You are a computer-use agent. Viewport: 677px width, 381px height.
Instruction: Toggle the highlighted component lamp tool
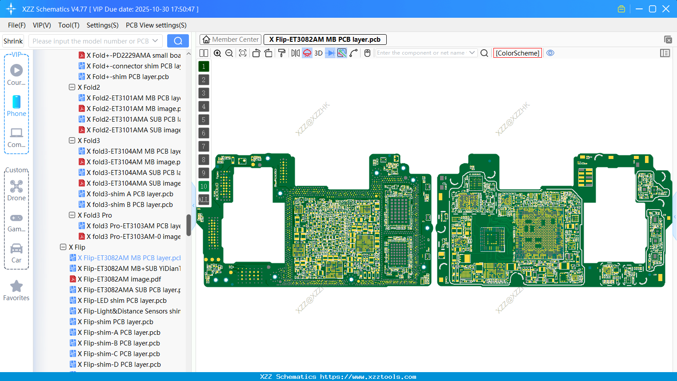pos(307,53)
